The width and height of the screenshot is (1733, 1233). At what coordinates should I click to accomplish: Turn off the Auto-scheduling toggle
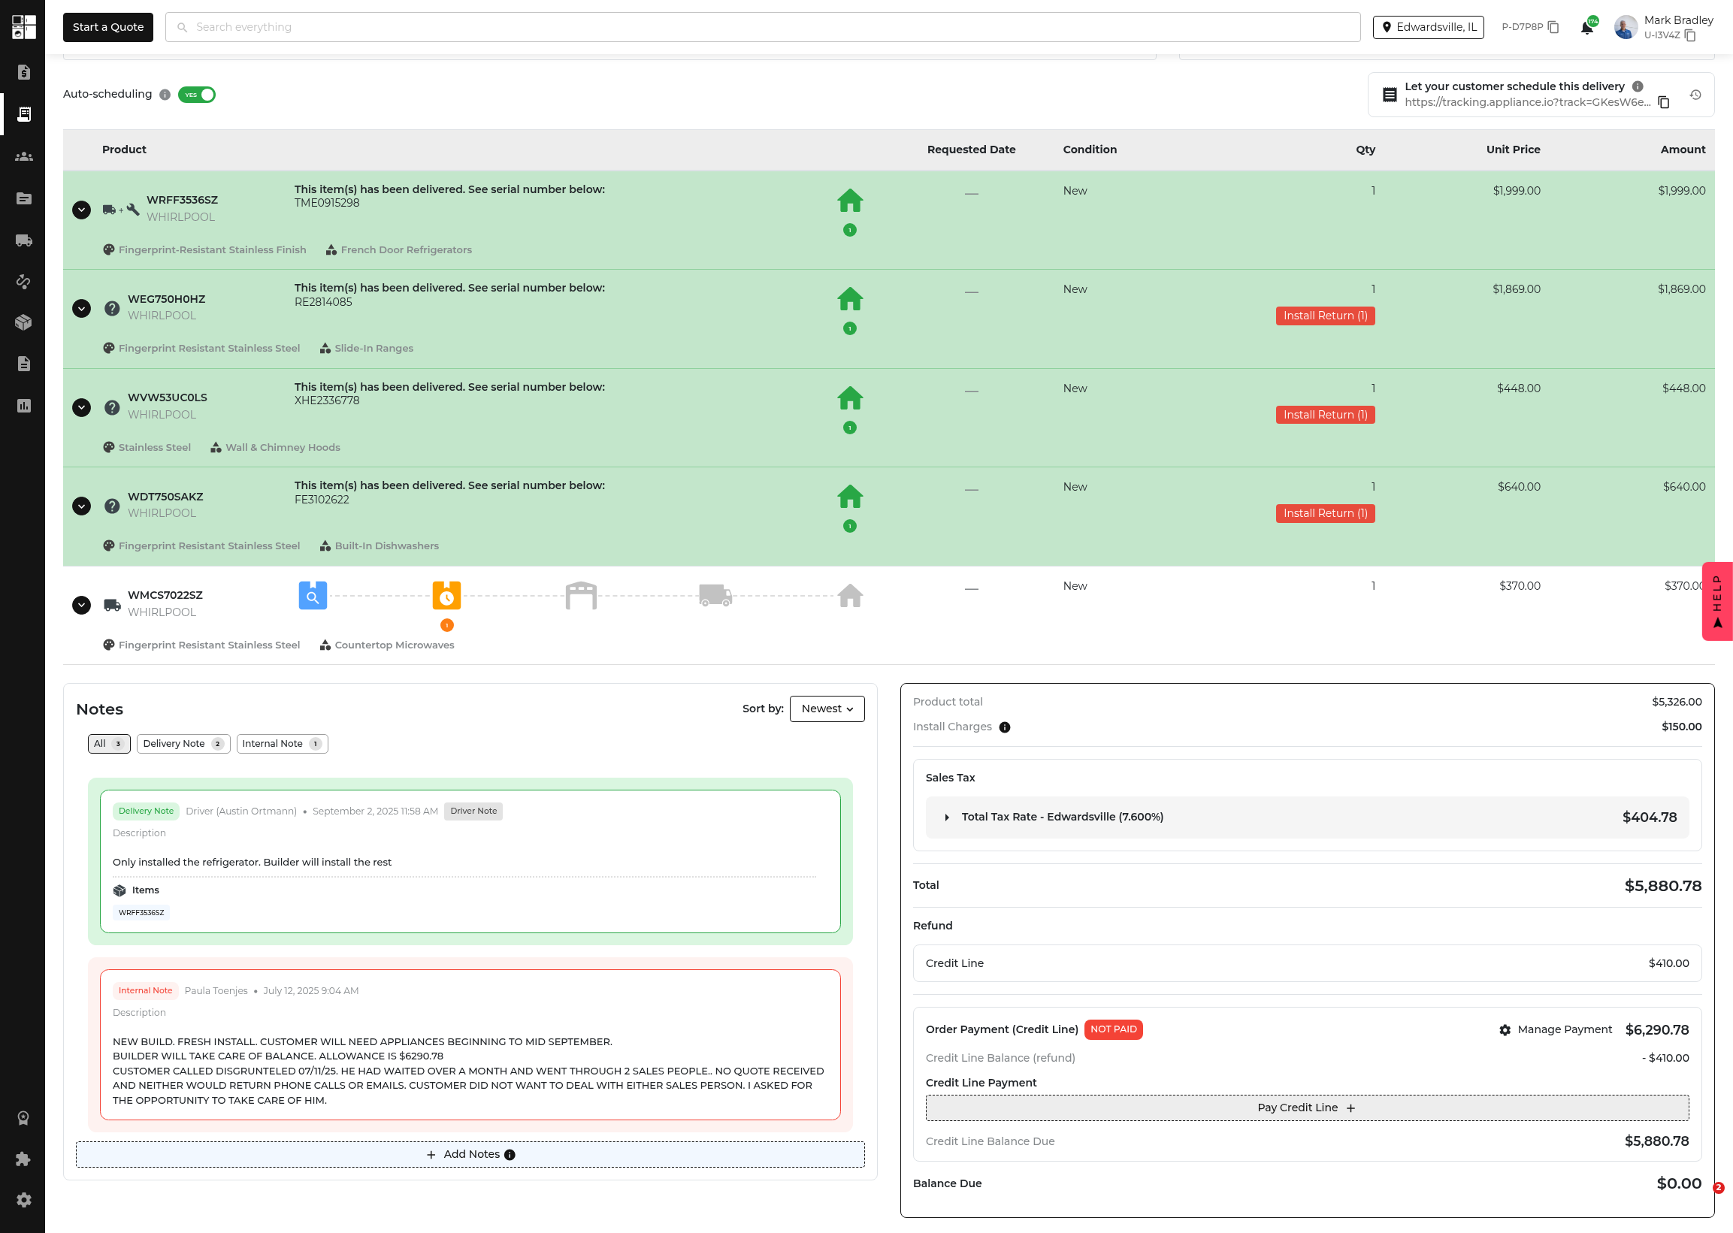(x=197, y=95)
